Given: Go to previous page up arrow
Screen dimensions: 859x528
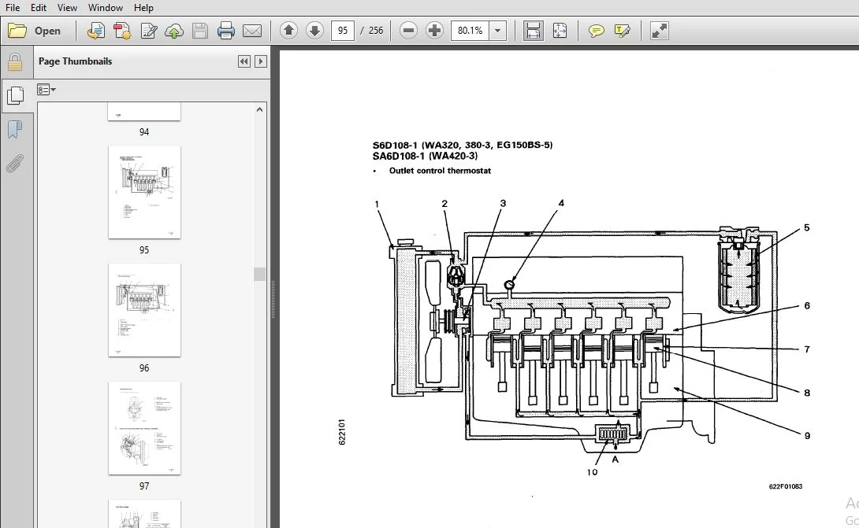Looking at the screenshot, I should [288, 31].
